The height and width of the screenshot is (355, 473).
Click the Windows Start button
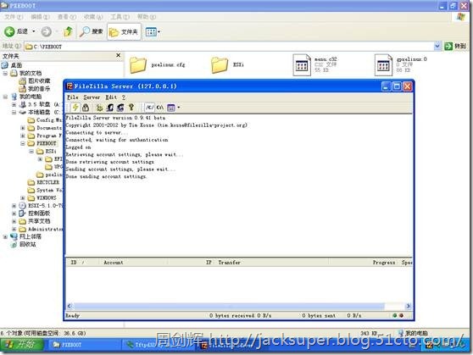pos(22,345)
